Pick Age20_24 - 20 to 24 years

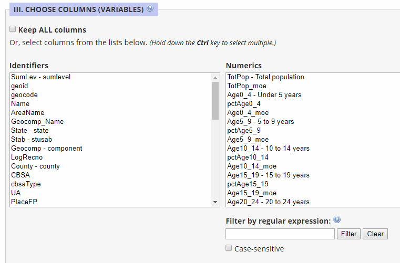[268, 202]
